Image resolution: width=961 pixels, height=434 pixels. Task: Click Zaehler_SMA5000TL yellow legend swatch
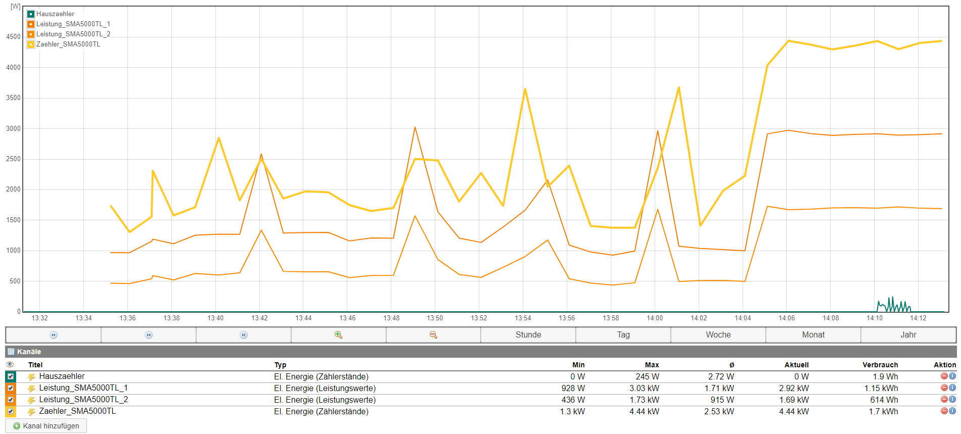click(31, 44)
